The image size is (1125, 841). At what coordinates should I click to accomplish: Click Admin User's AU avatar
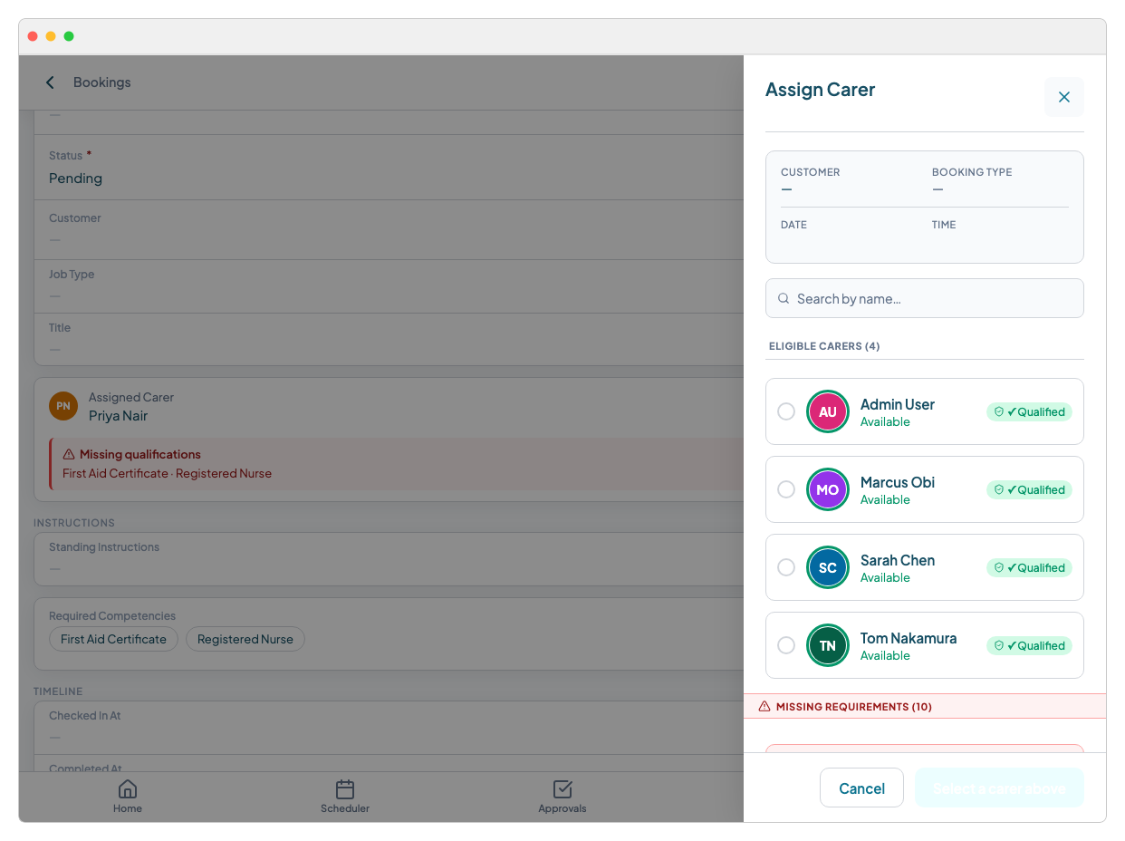827,411
